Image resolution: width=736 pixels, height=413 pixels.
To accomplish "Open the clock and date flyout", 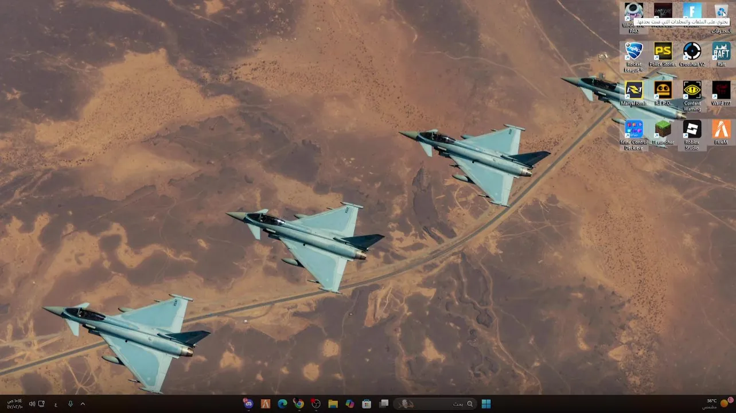I will (x=14, y=404).
